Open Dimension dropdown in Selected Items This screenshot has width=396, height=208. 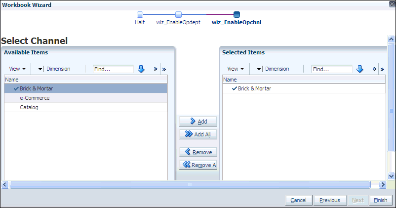[x=259, y=69]
